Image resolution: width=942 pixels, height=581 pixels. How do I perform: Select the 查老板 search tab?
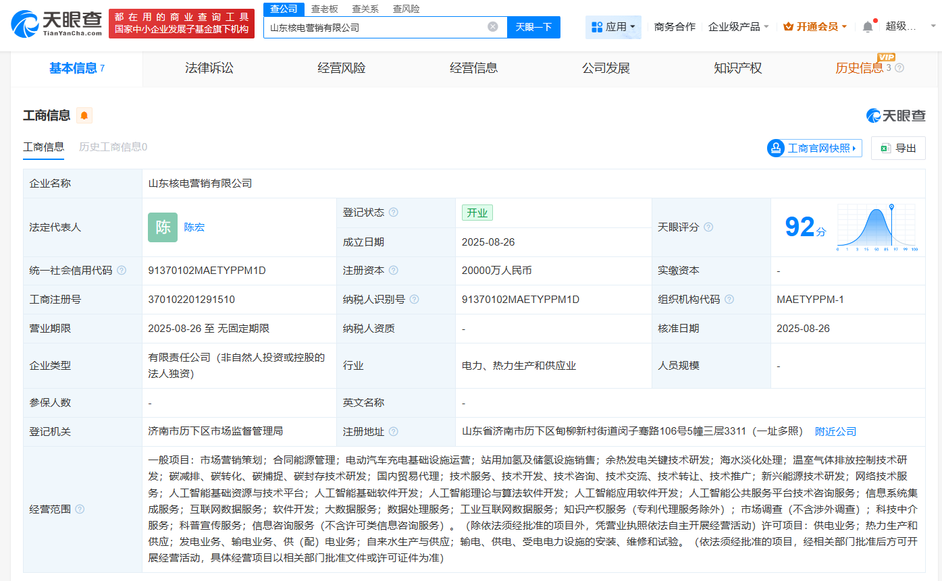(323, 9)
